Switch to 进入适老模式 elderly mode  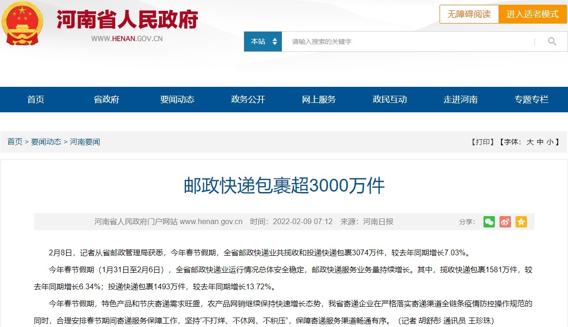pyautogui.click(x=533, y=14)
